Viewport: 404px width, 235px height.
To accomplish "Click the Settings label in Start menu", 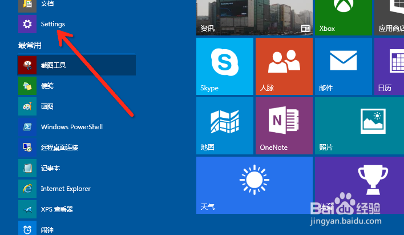I will click(53, 24).
